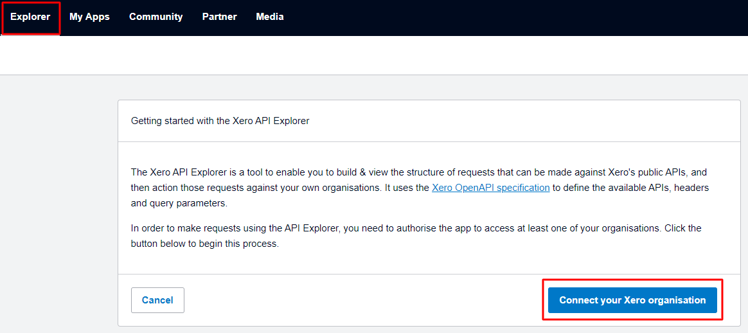The image size is (748, 333).
Task: Click the grey background left of the card
Action: click(x=58, y=206)
